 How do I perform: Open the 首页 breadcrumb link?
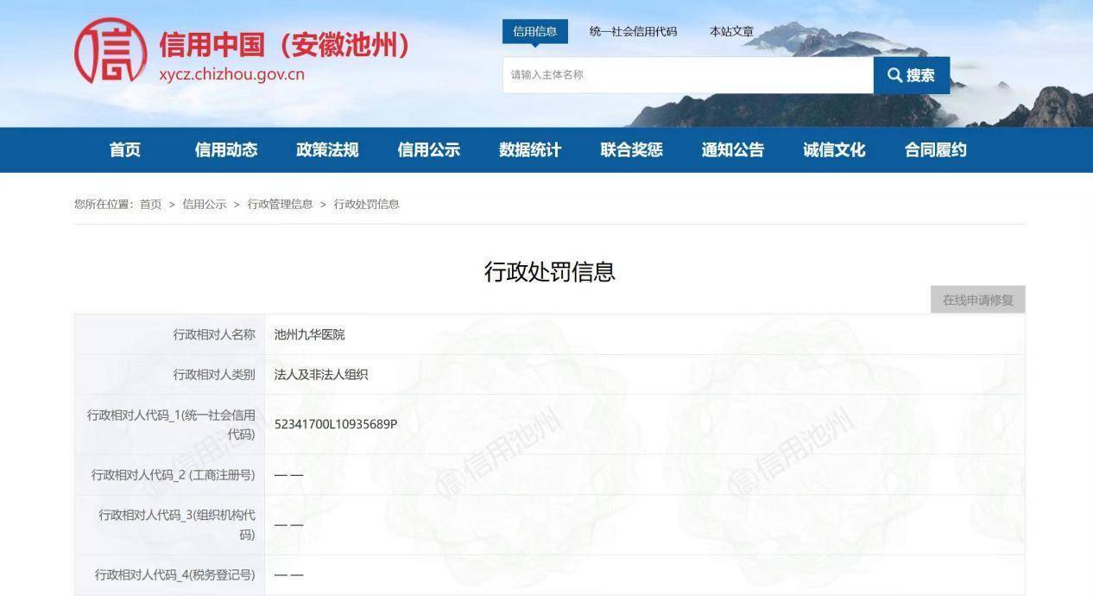point(154,205)
